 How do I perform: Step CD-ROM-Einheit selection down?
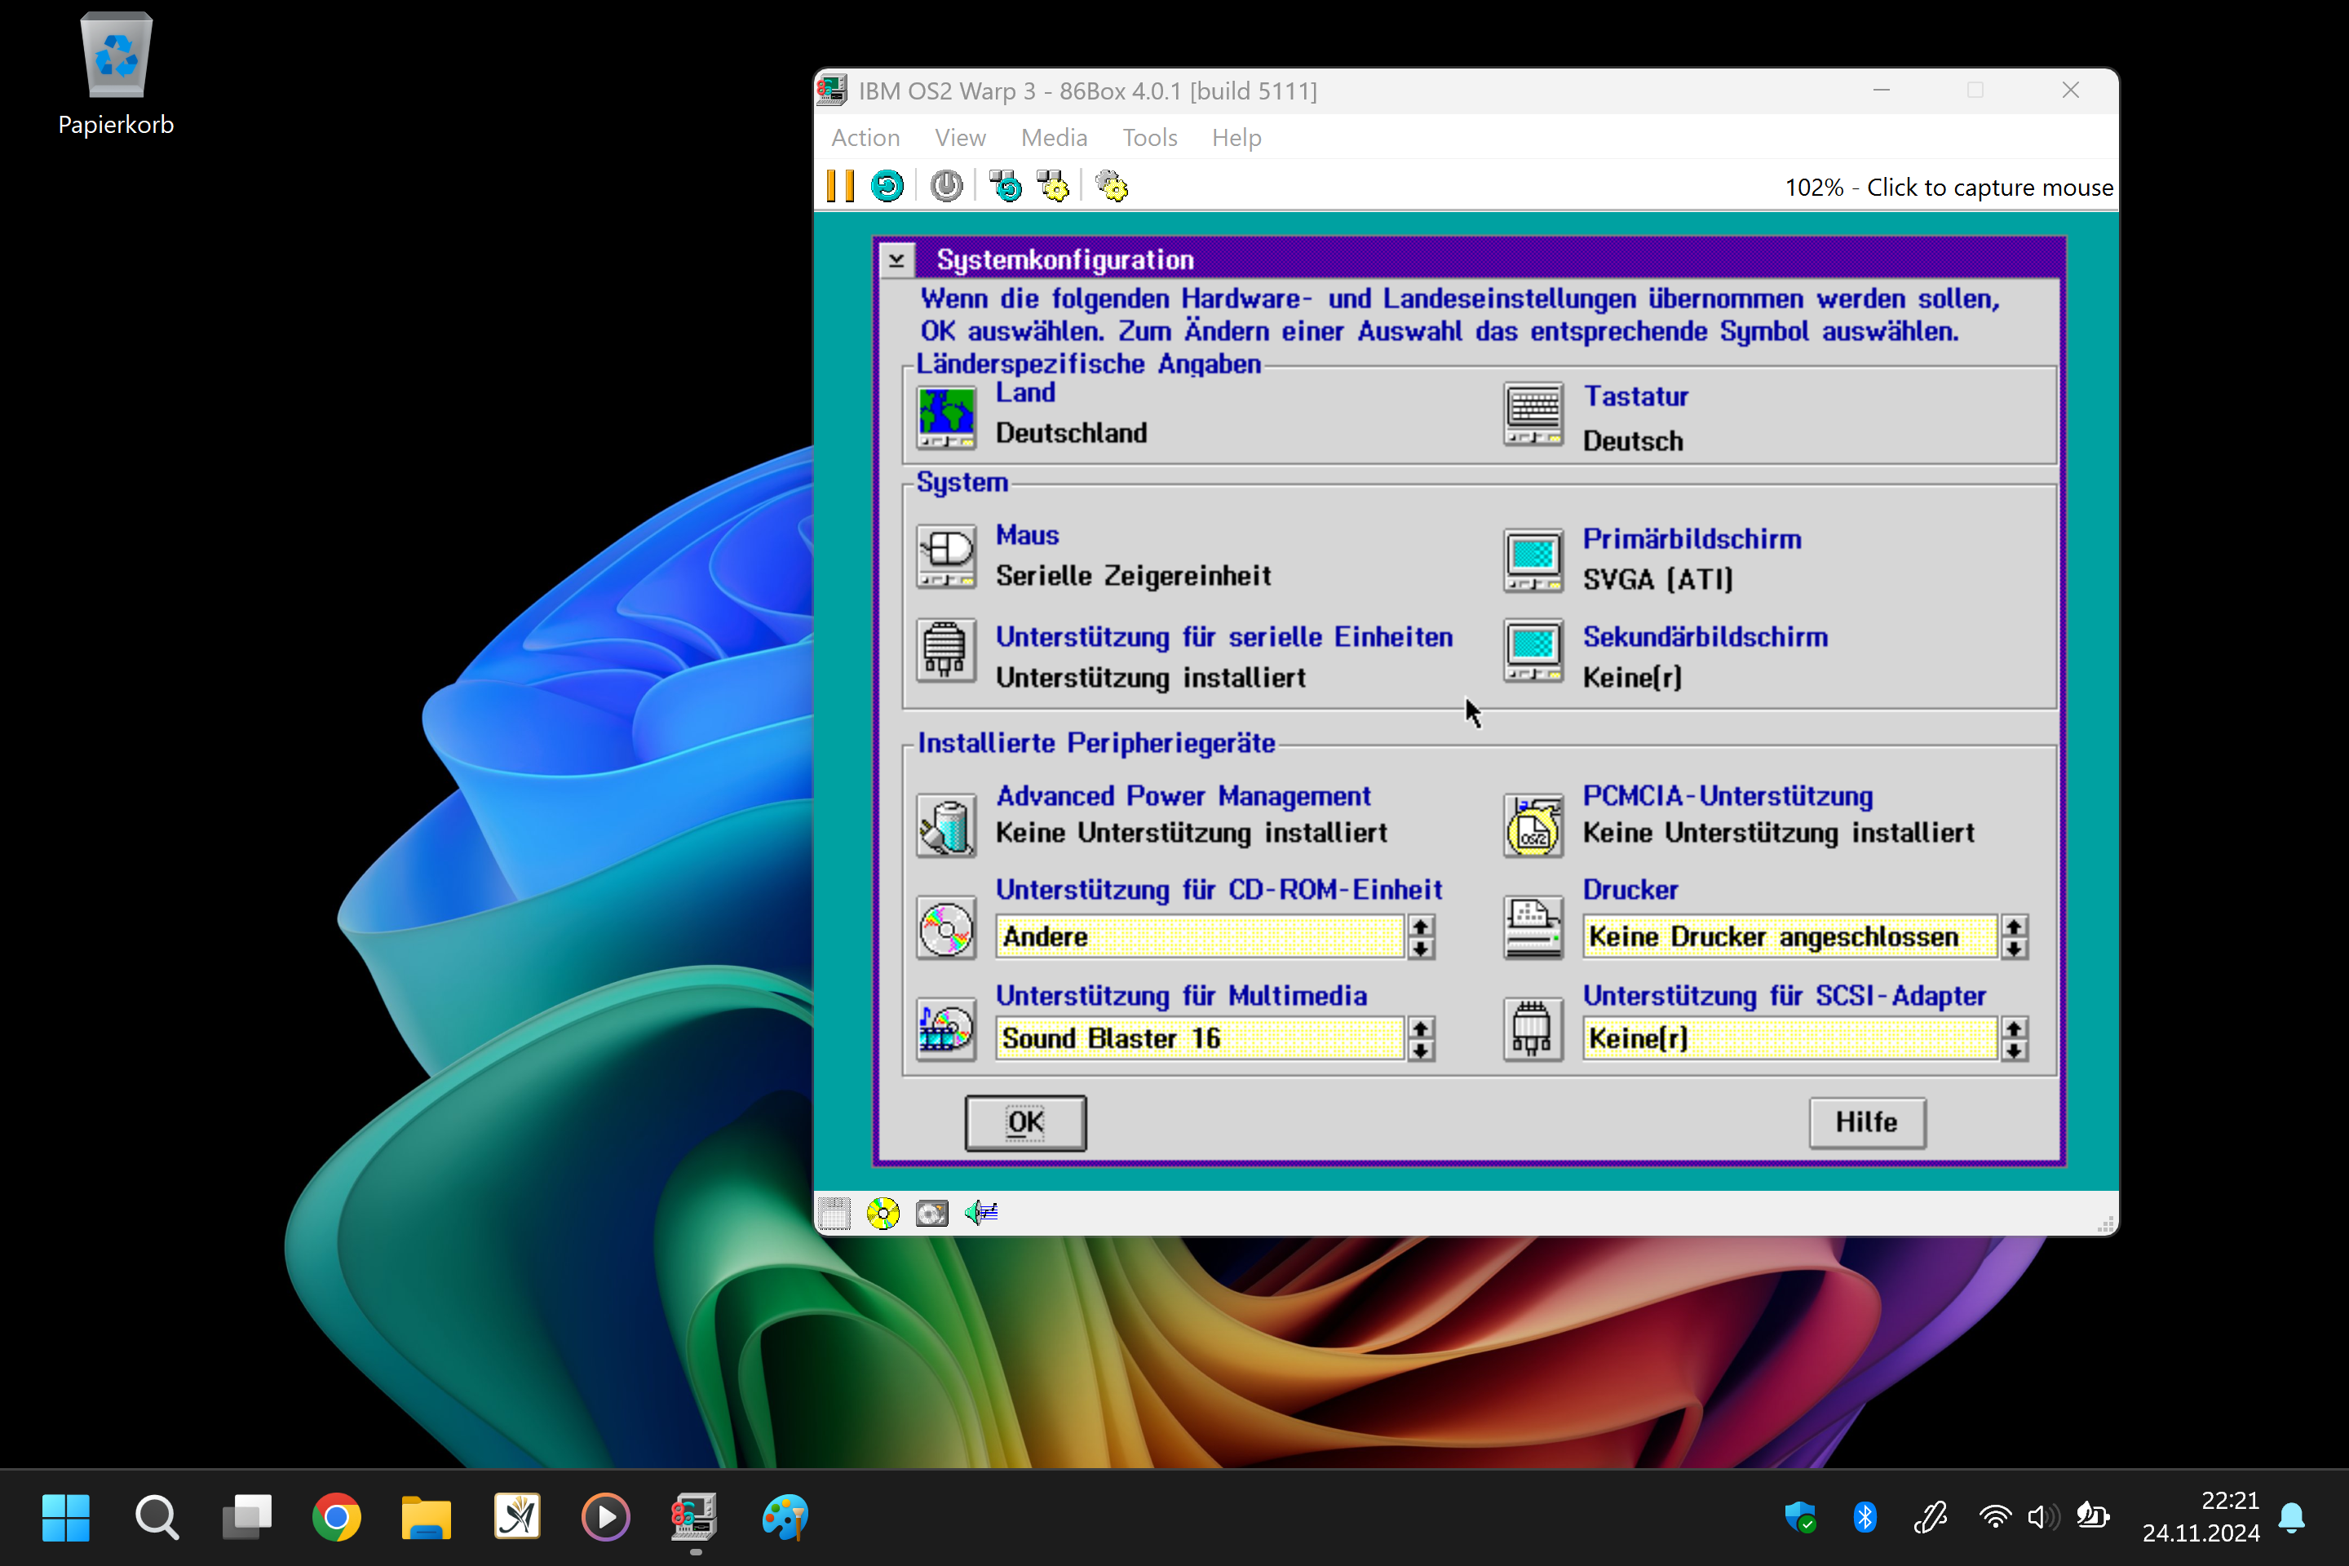pyautogui.click(x=1420, y=949)
